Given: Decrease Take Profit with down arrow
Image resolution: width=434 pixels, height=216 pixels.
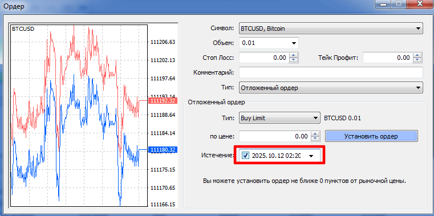Looking at the screenshot, I should [417, 60].
